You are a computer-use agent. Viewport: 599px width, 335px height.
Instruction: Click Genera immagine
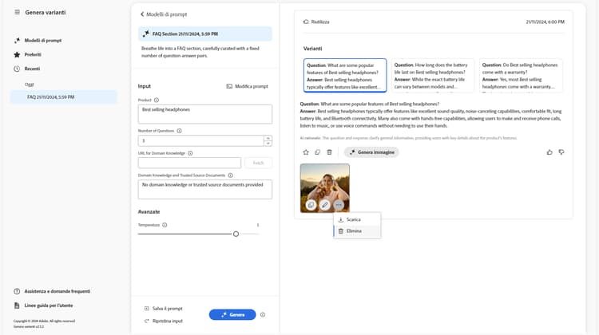pos(371,152)
